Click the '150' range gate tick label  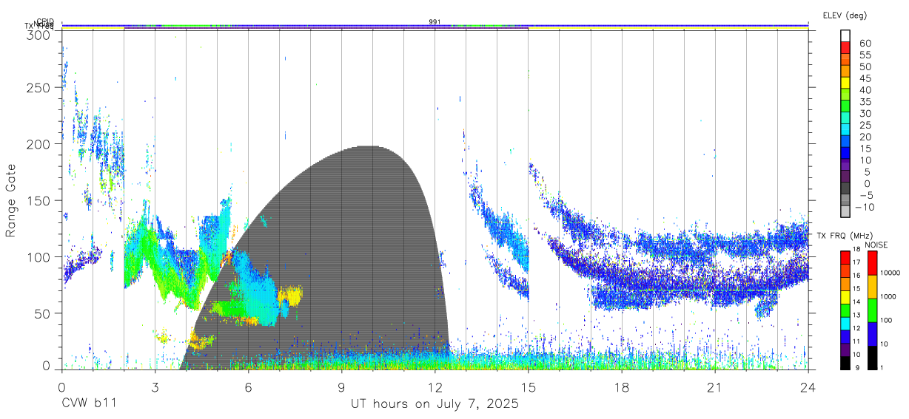(39, 200)
